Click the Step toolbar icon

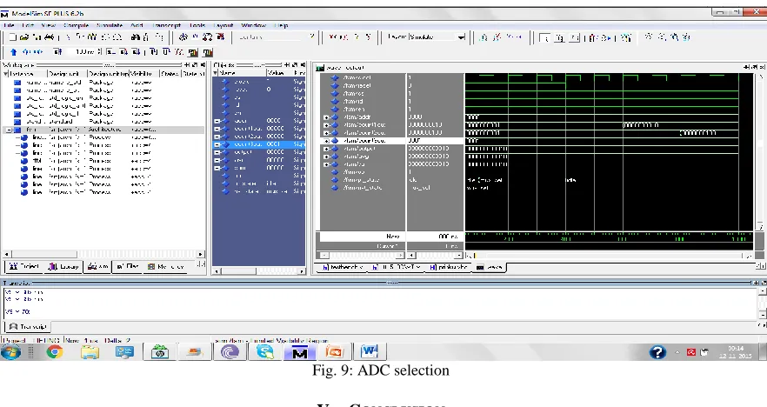tap(154, 52)
